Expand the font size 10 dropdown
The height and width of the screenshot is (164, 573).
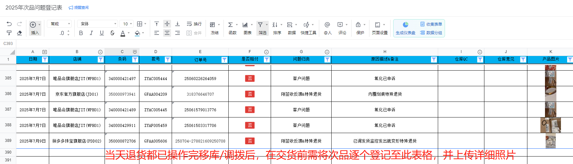click(x=127, y=24)
